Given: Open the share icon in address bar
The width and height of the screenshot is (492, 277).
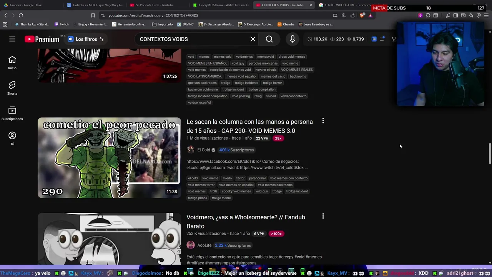Looking at the screenshot, I should [x=352, y=15].
